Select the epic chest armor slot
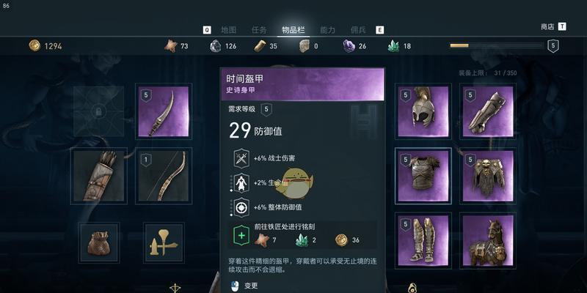The width and height of the screenshot is (587, 293). click(x=423, y=176)
